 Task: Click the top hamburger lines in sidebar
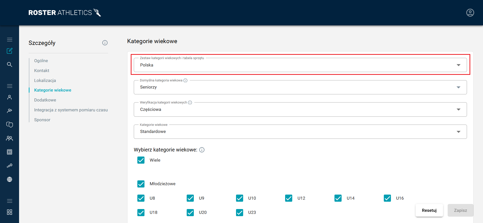tap(9, 40)
